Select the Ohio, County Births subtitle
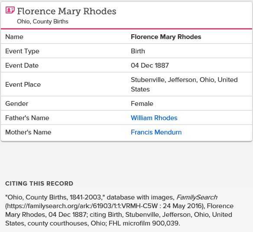The image size is (253, 232). point(42,22)
